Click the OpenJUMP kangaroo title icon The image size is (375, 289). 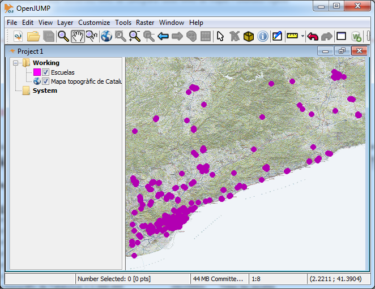tap(9, 8)
